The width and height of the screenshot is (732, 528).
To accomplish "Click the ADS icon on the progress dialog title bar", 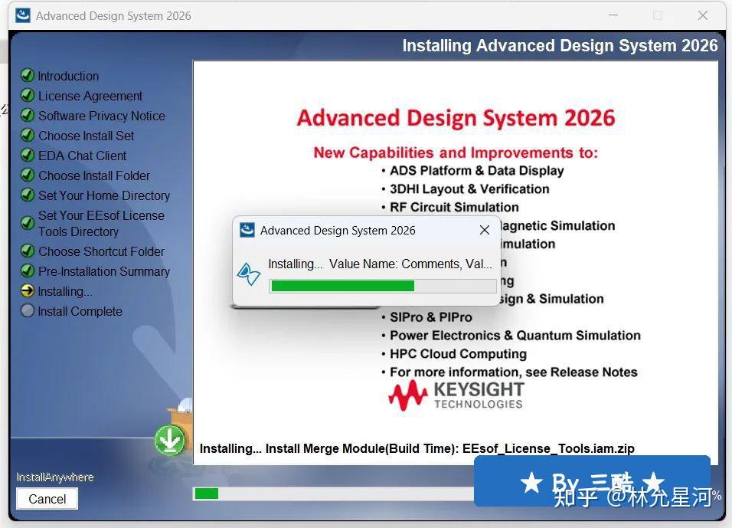I will [x=247, y=230].
